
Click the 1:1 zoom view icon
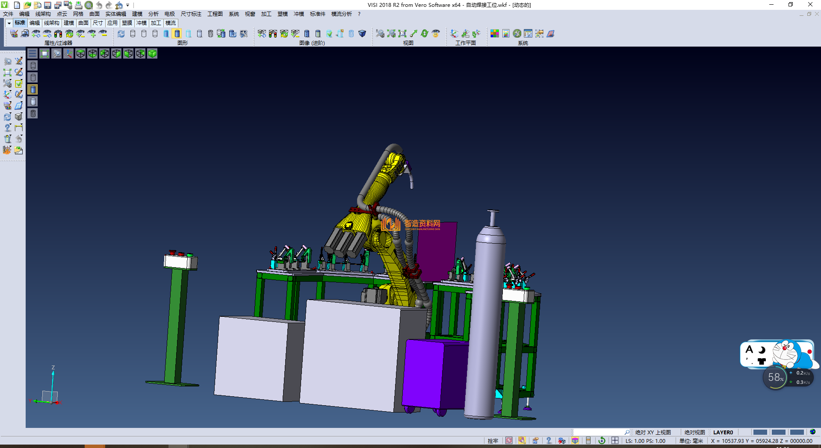pyautogui.click(x=402, y=34)
